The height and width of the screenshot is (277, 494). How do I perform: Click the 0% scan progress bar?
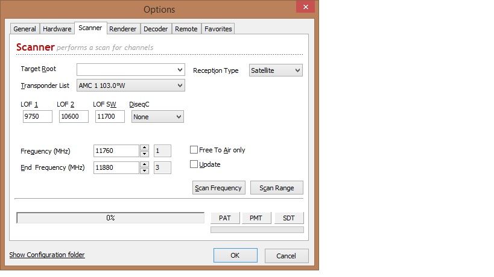[110, 217]
